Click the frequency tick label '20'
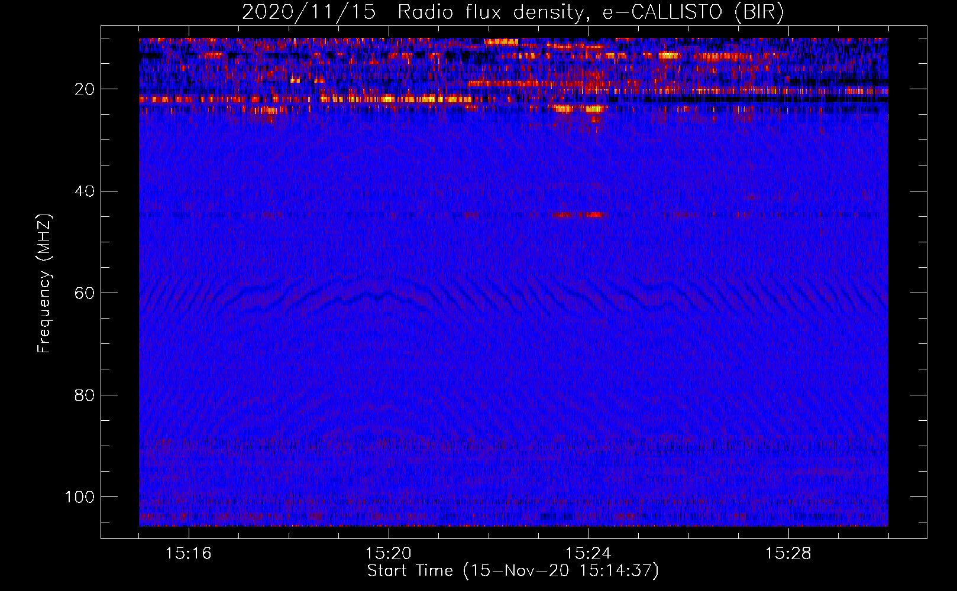The image size is (957, 591). pos(85,89)
